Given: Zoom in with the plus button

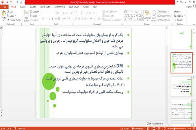Looking at the screenshot, I should 185,128.
